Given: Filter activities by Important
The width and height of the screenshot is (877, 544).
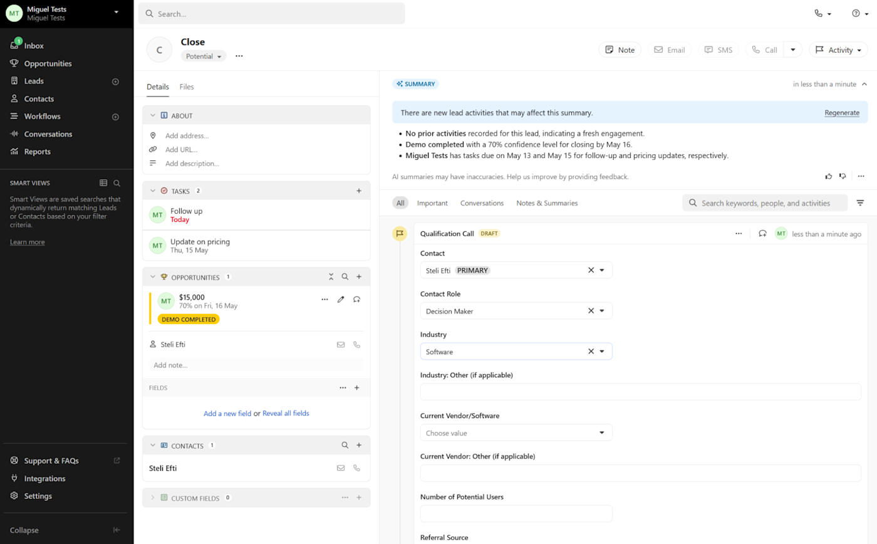Looking at the screenshot, I should [x=432, y=203].
